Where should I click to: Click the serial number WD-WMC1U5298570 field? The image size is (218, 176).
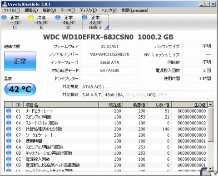[x=109, y=54]
